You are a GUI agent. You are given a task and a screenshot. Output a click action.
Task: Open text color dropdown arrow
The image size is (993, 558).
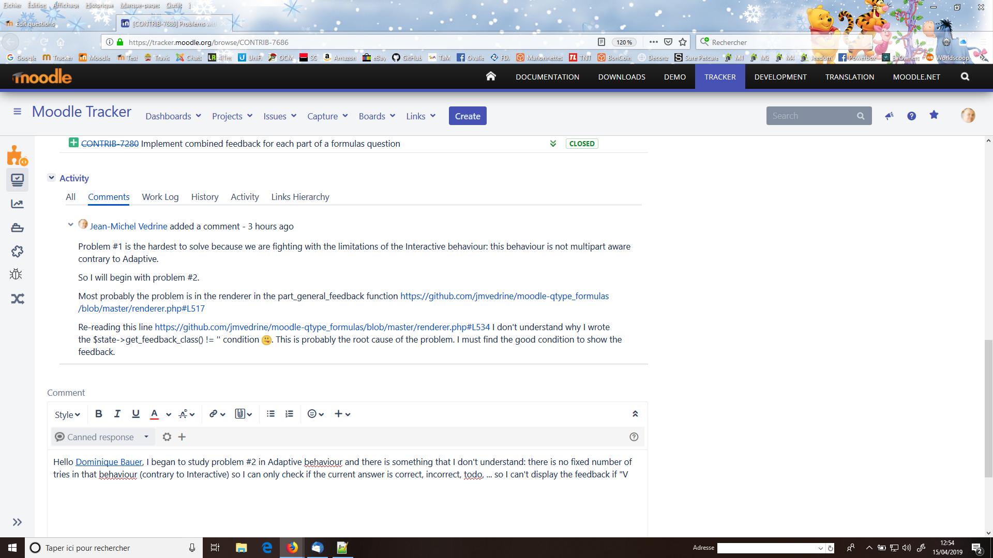(168, 414)
